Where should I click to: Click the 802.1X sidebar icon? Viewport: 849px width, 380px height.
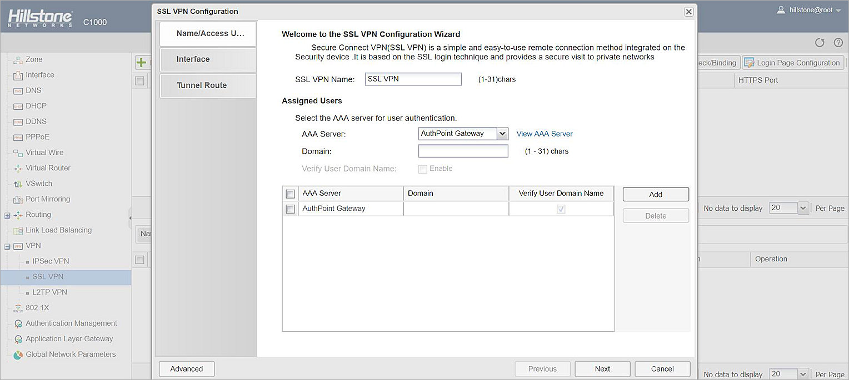tap(18, 308)
